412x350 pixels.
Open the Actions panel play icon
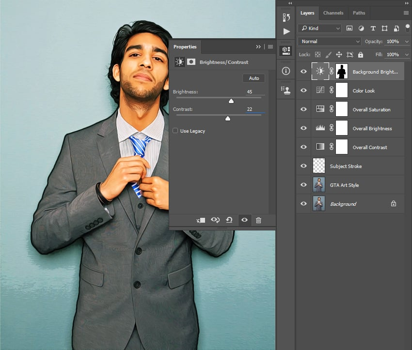click(x=286, y=31)
